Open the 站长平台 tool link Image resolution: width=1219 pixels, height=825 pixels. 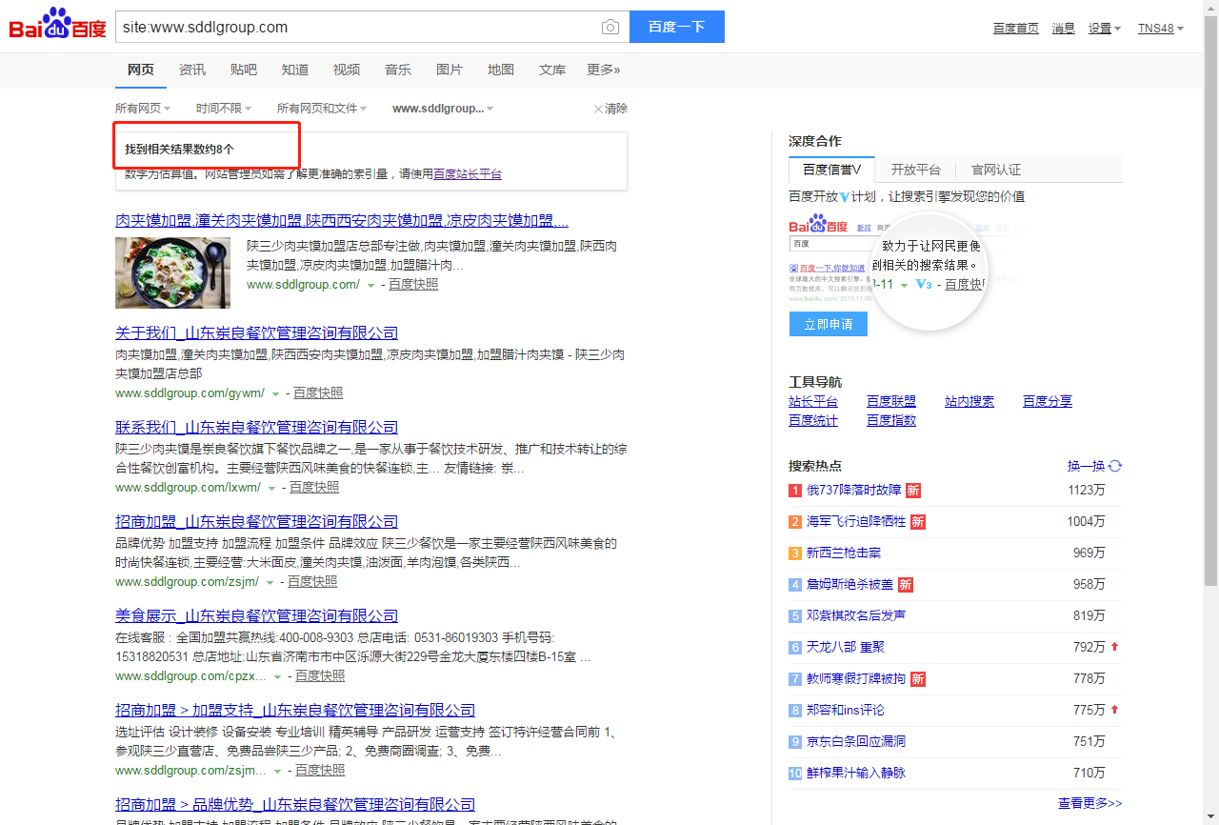click(813, 401)
